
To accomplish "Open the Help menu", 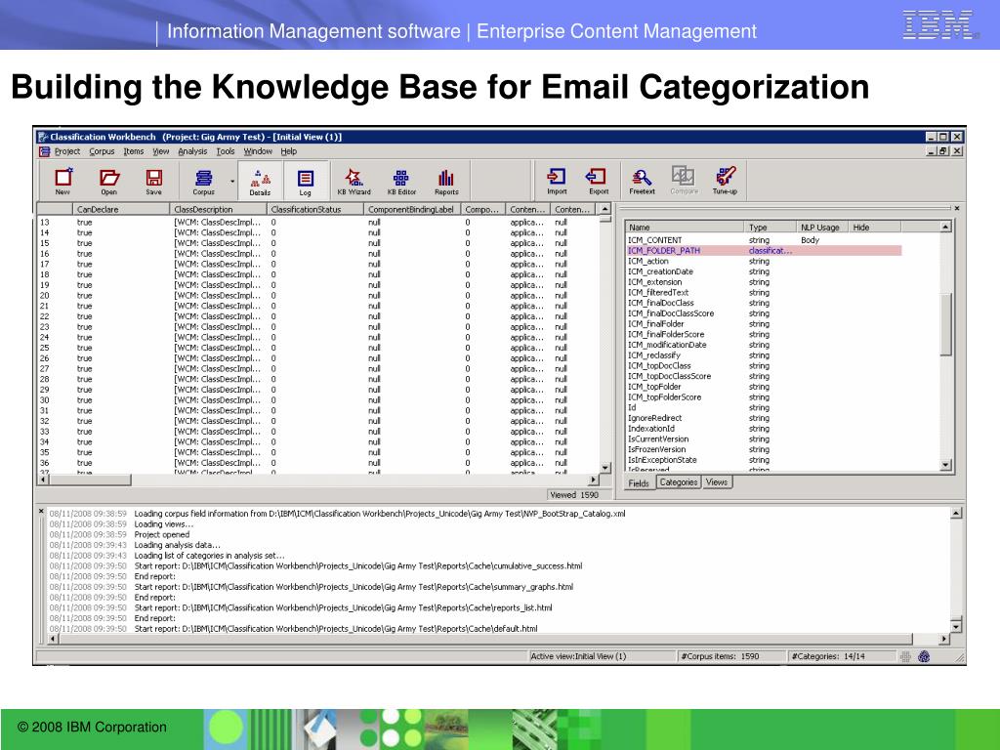I will 289,151.
